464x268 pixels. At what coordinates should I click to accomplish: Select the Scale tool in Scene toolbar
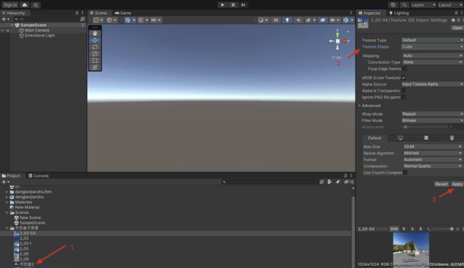click(x=95, y=53)
